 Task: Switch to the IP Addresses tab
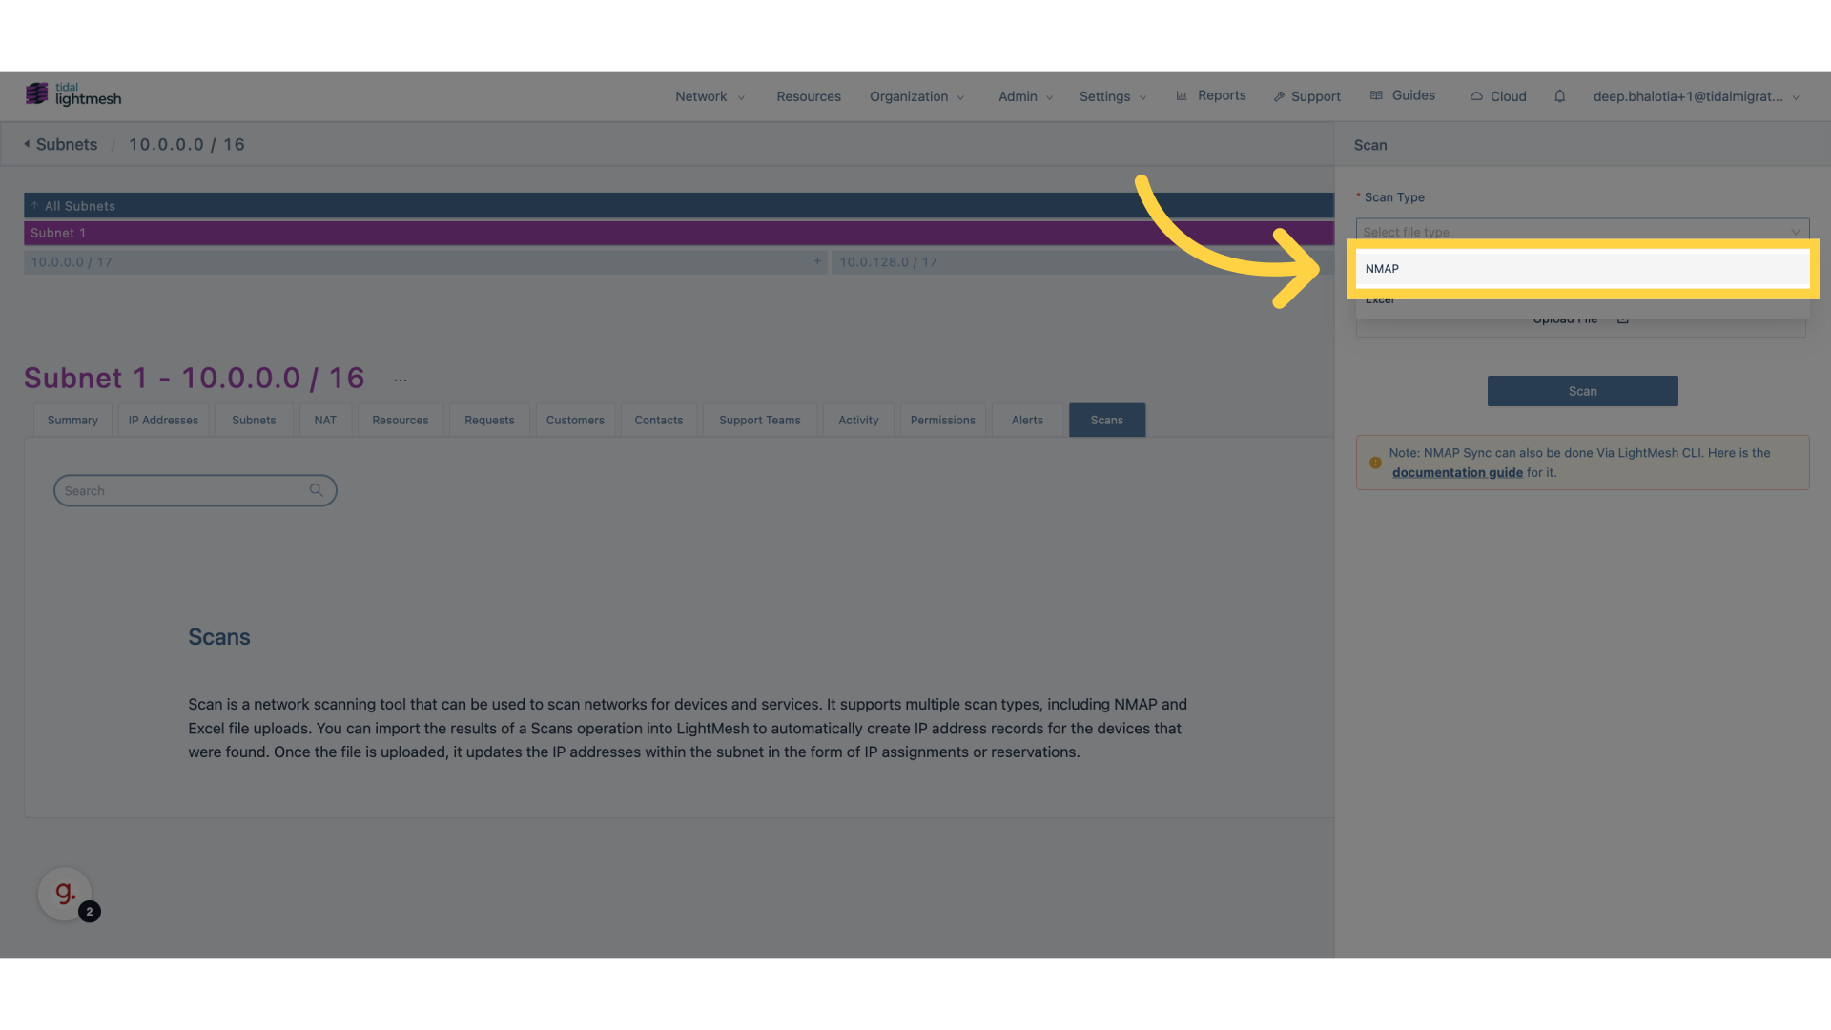click(162, 420)
